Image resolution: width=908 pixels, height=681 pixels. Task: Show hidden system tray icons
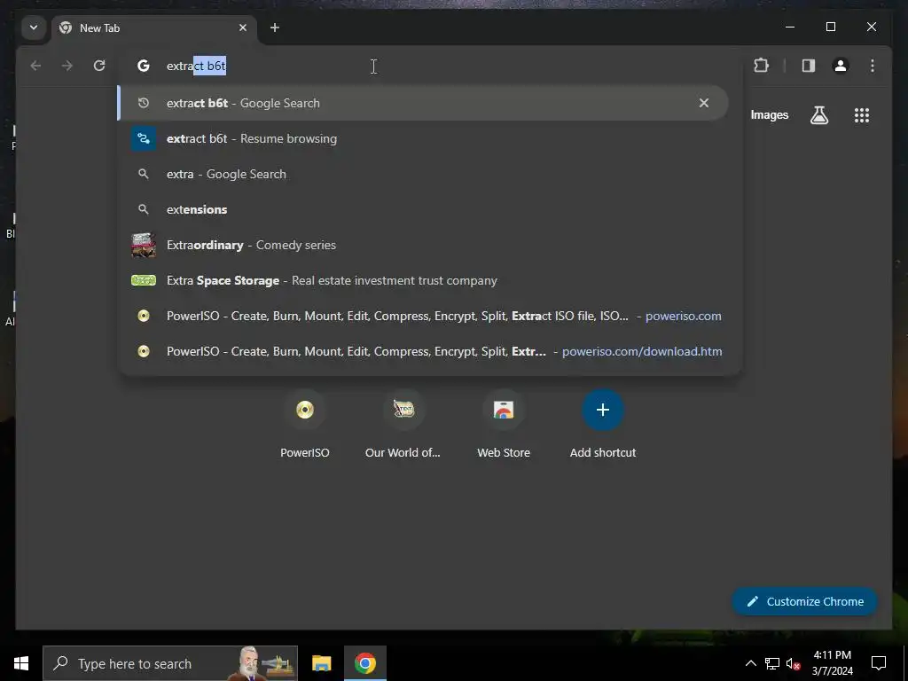click(750, 663)
